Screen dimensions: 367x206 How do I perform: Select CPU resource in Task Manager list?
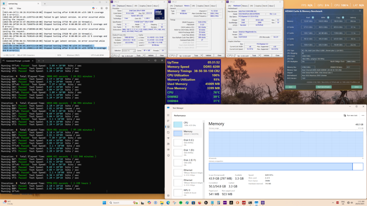coord(188,124)
